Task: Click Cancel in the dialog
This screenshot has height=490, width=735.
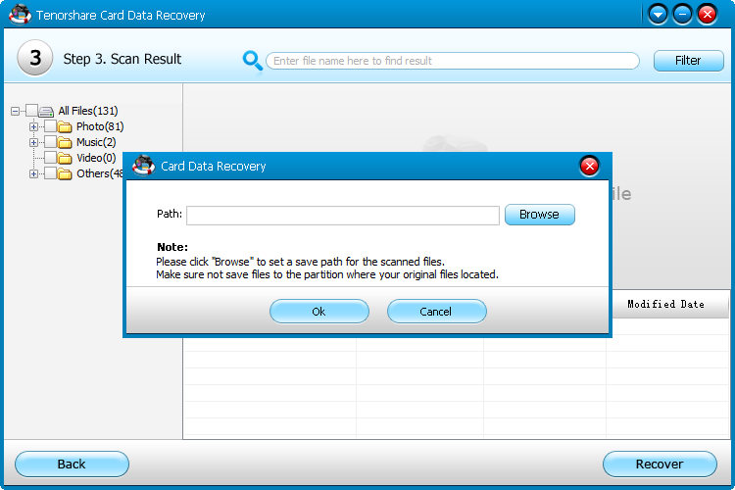Action: click(x=436, y=312)
